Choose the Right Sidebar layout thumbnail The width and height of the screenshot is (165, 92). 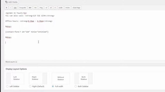(38, 78)
